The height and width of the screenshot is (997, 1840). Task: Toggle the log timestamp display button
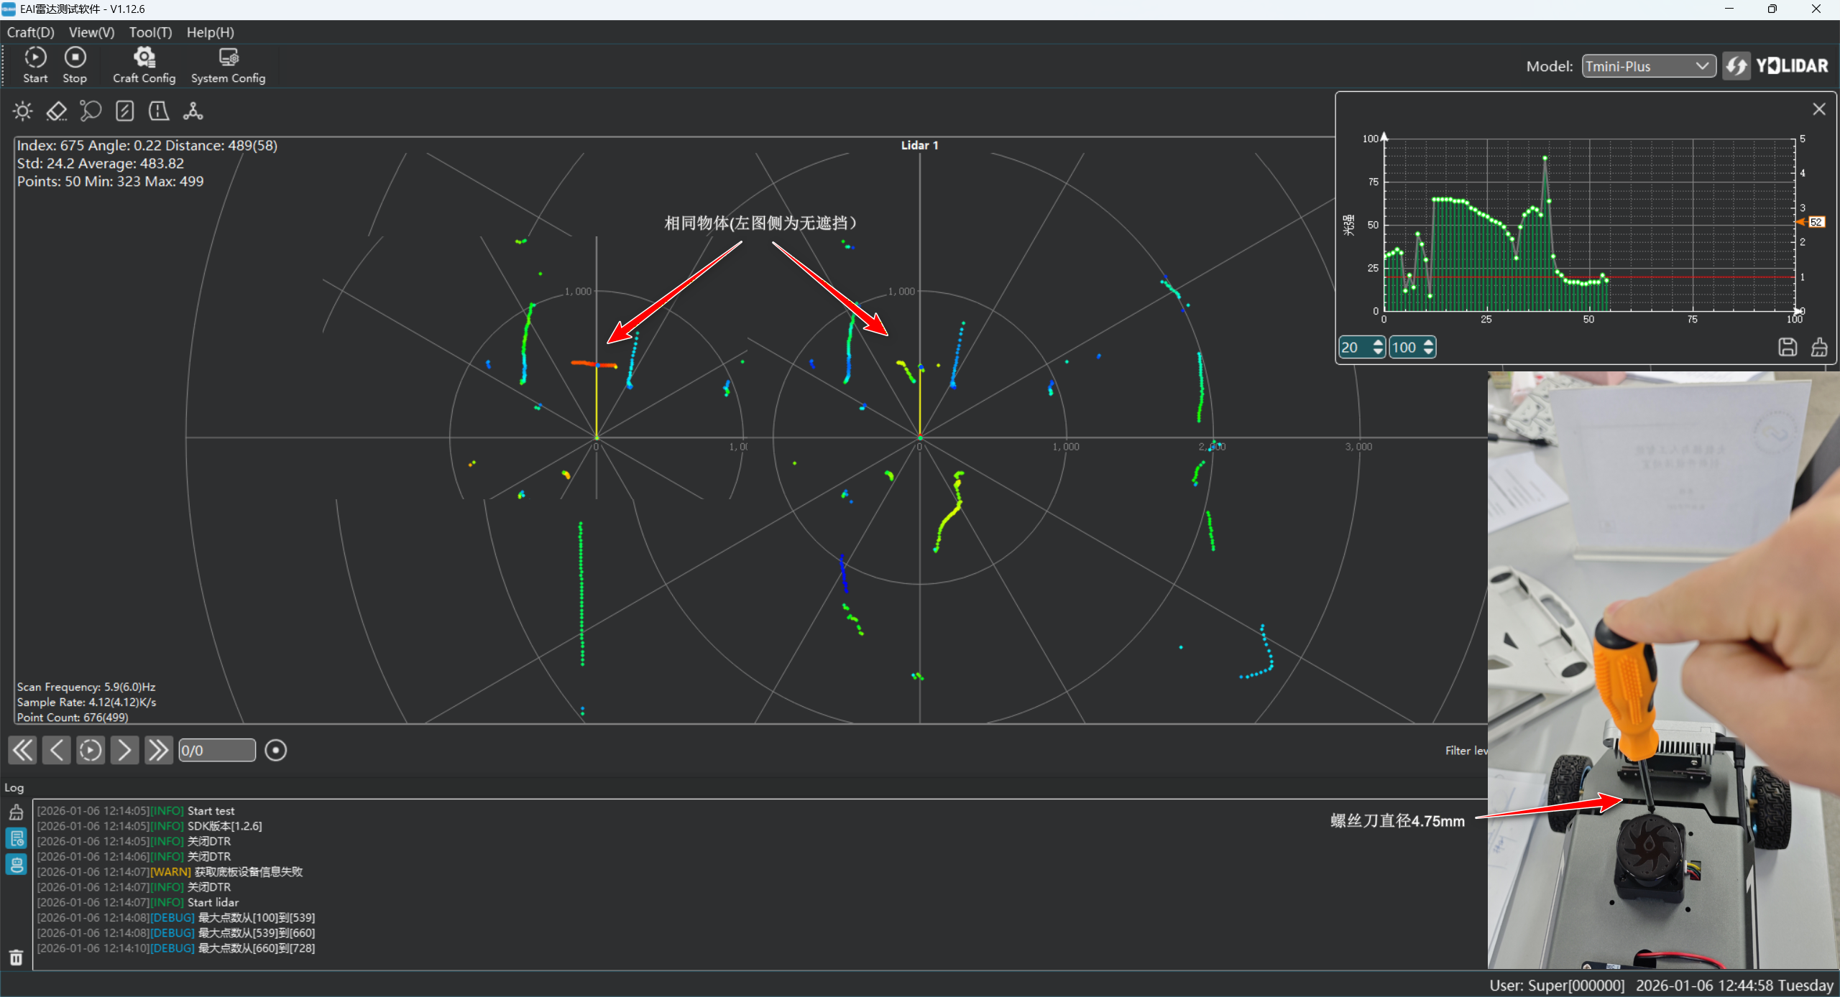coord(16,838)
